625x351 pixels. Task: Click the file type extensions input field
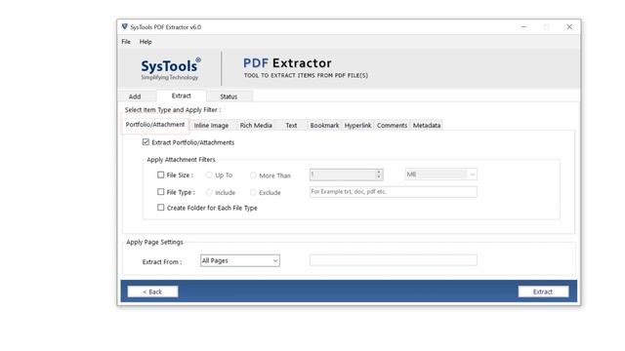pyautogui.click(x=393, y=192)
